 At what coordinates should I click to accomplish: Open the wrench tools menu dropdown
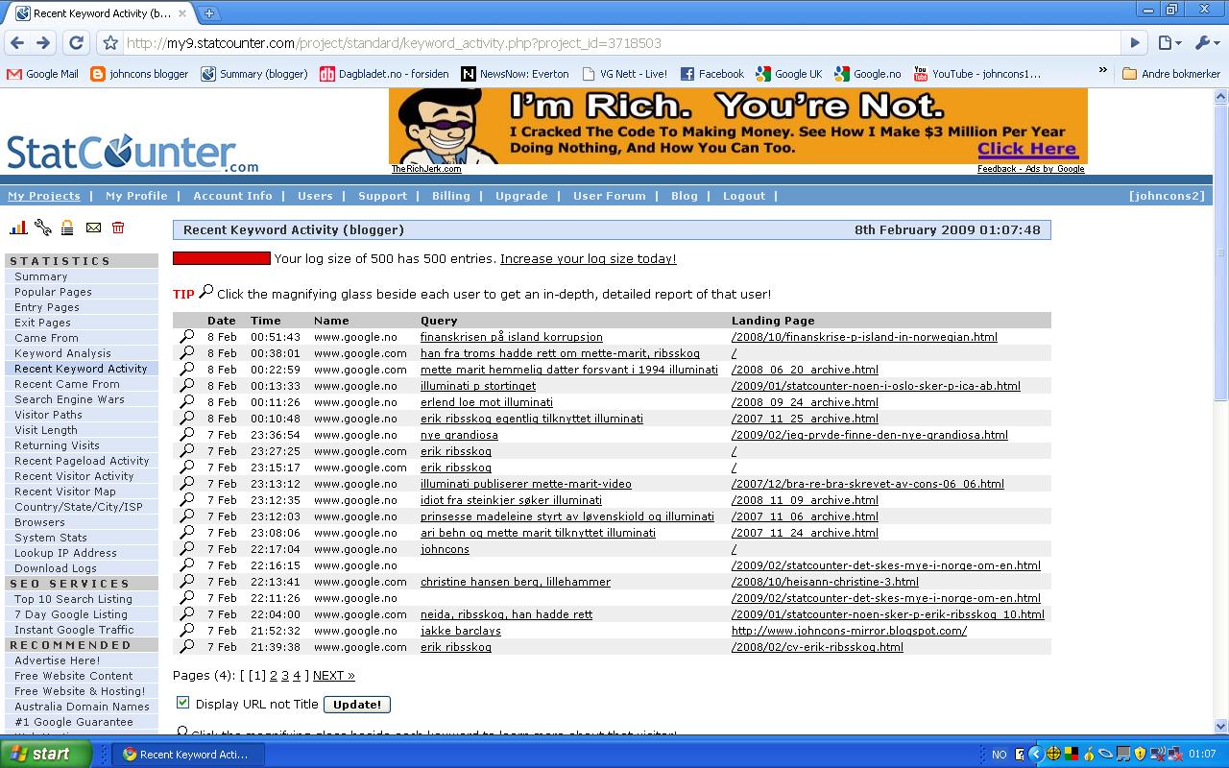click(1206, 42)
